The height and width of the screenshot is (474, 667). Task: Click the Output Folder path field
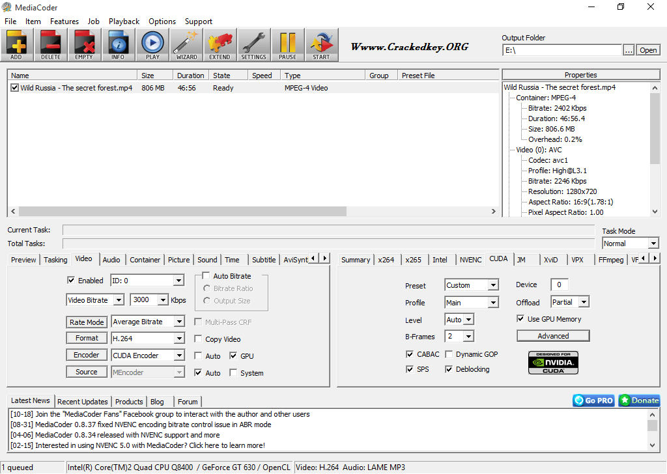click(x=562, y=50)
